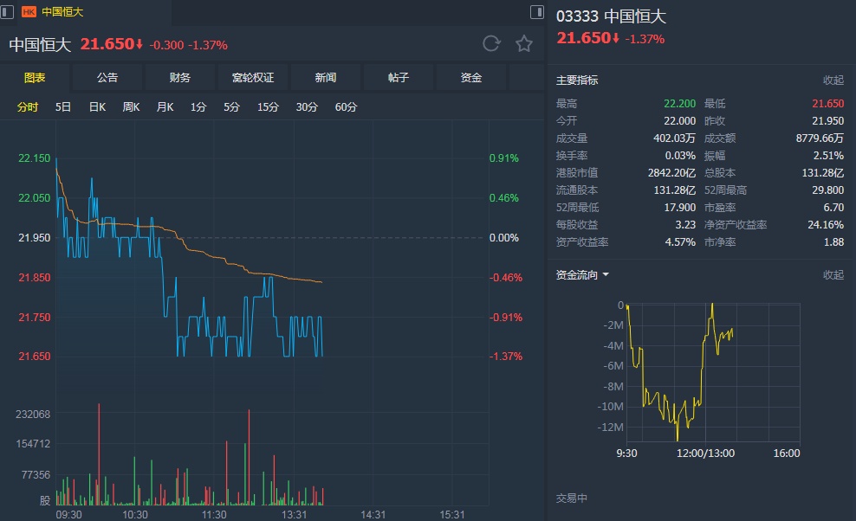Select the 月K chart period
The image size is (856, 521).
[x=165, y=107]
